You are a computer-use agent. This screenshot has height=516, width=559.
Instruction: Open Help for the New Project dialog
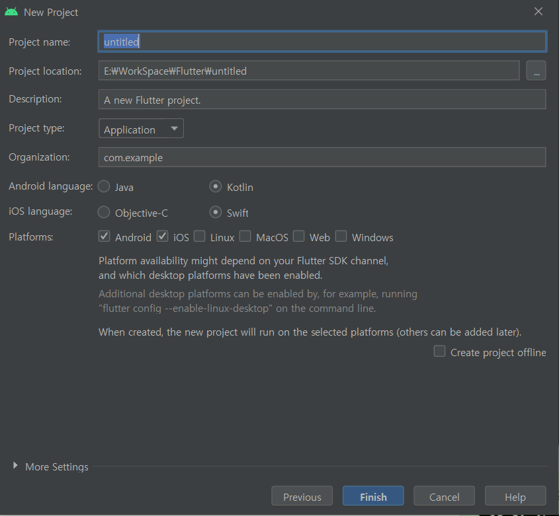coord(515,496)
